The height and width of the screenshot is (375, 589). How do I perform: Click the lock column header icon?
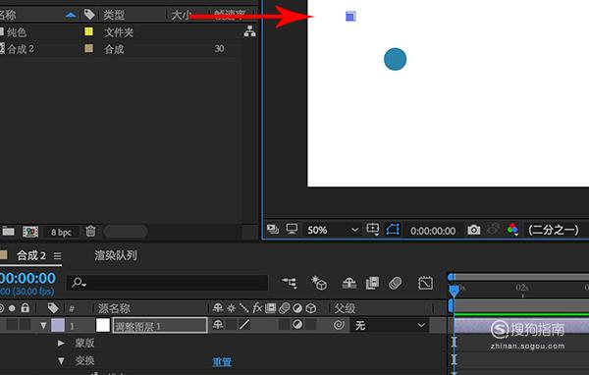[x=26, y=308]
